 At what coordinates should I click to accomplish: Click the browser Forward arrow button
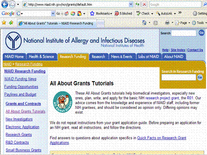pyautogui.click(x=12, y=4)
